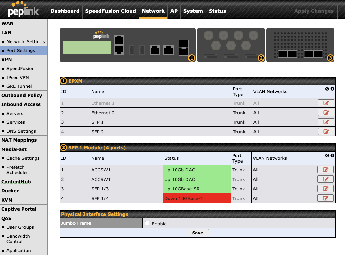Select device panel image numbered 1
Viewport: 345px width, 255px height.
tap(128, 45)
